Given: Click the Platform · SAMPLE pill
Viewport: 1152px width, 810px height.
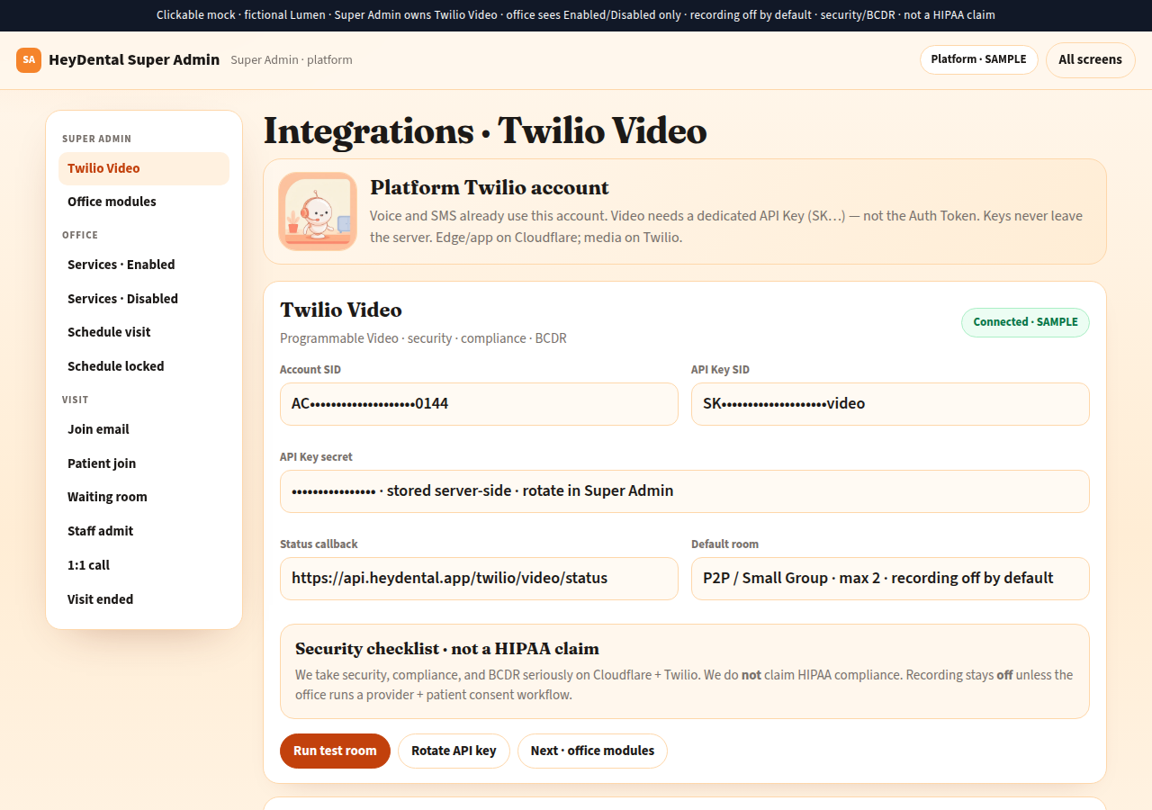Looking at the screenshot, I should [x=979, y=59].
